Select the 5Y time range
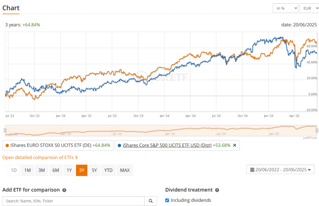 coord(94,170)
